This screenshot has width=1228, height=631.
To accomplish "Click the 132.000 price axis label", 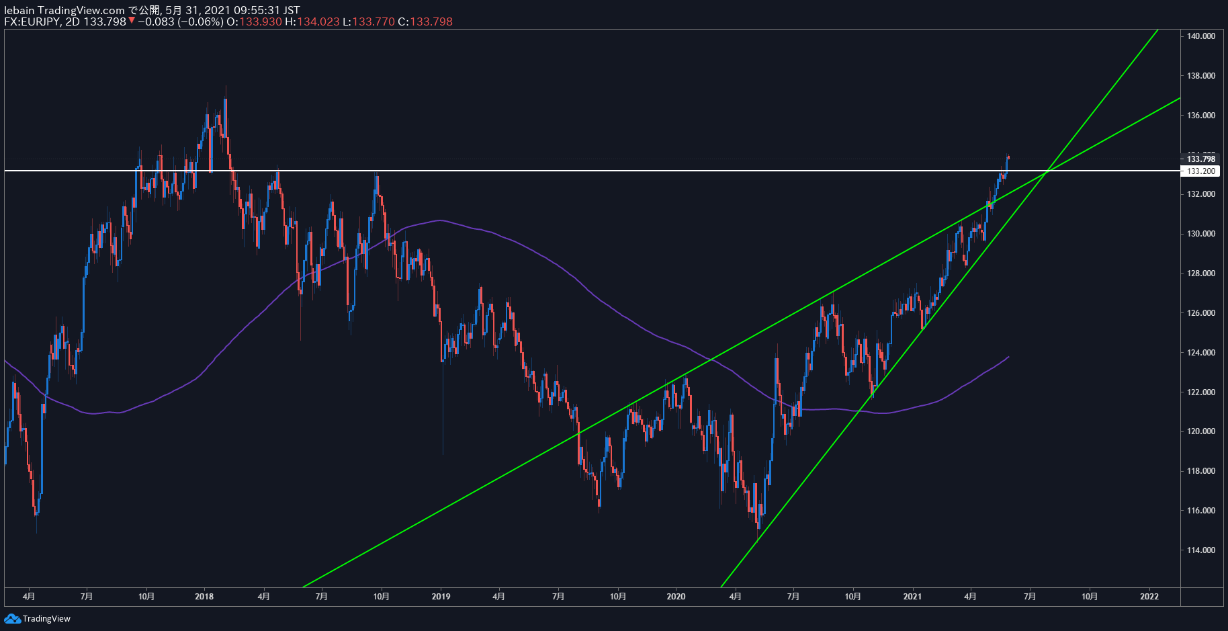I will point(1200,194).
